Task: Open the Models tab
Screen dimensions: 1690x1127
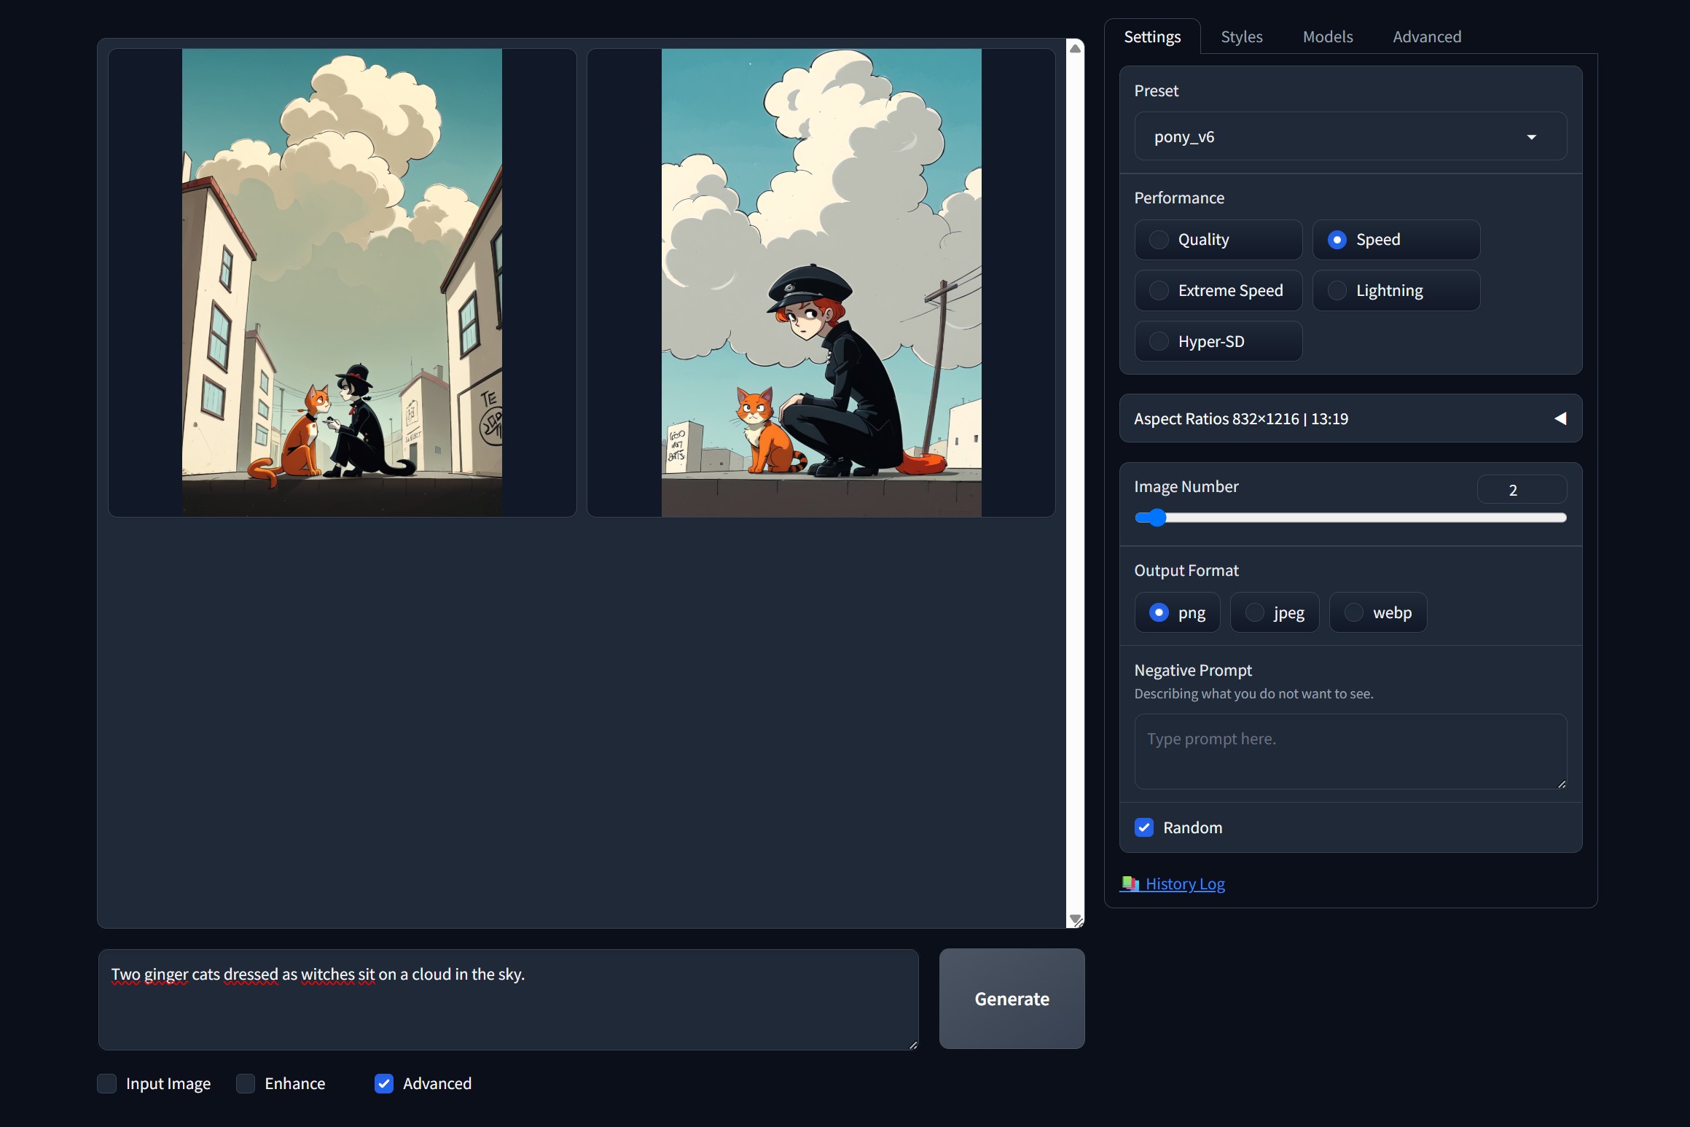Action: 1327,36
